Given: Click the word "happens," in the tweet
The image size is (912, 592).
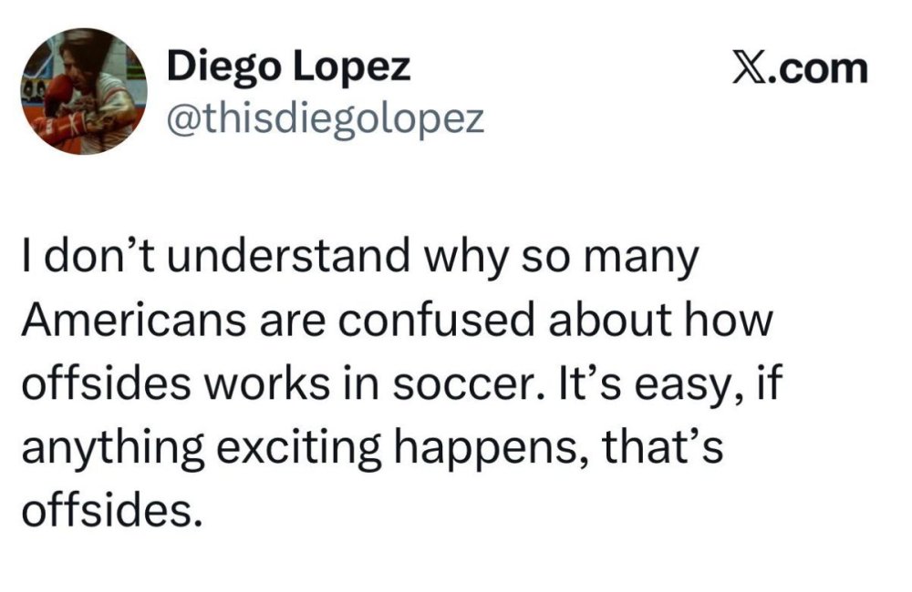Looking at the screenshot, I should point(491,448).
